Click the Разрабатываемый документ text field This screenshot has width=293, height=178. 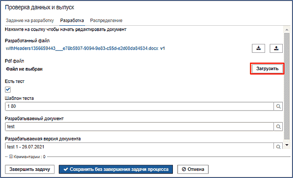point(138,127)
